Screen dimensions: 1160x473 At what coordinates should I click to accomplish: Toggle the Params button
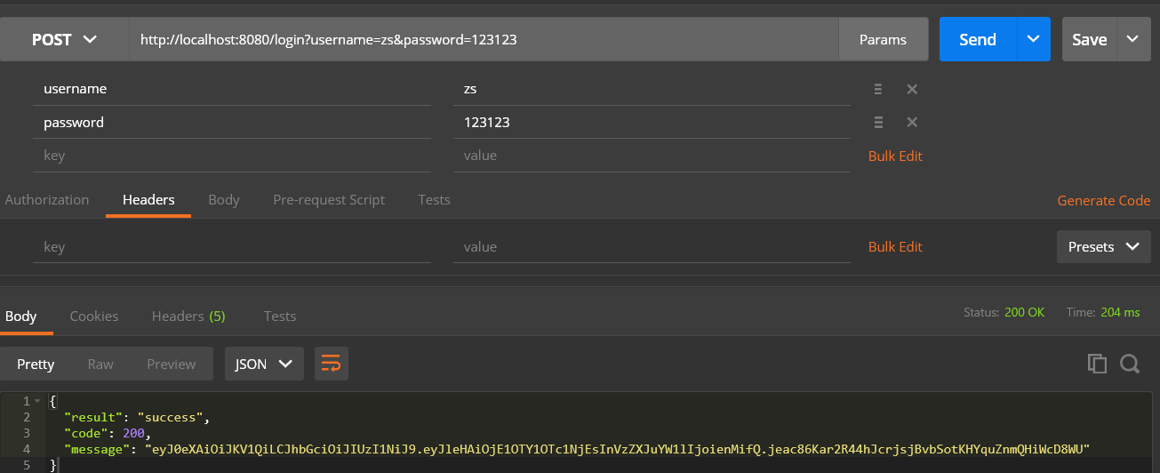[x=883, y=39]
